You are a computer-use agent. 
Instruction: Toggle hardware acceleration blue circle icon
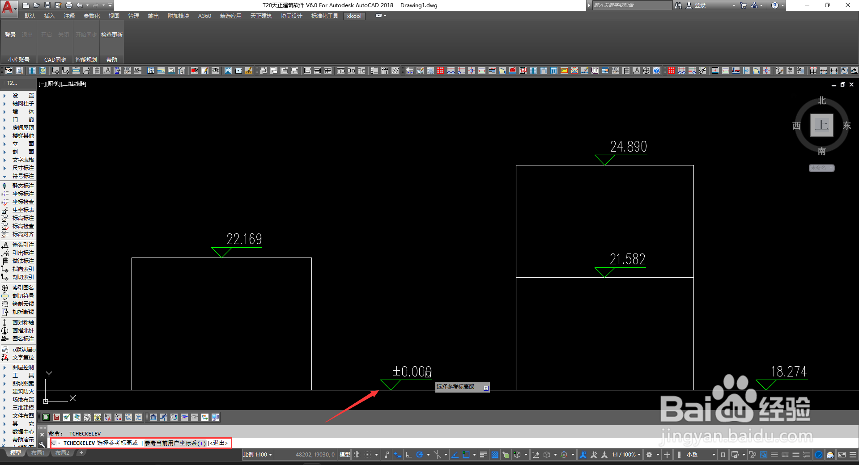point(819,455)
